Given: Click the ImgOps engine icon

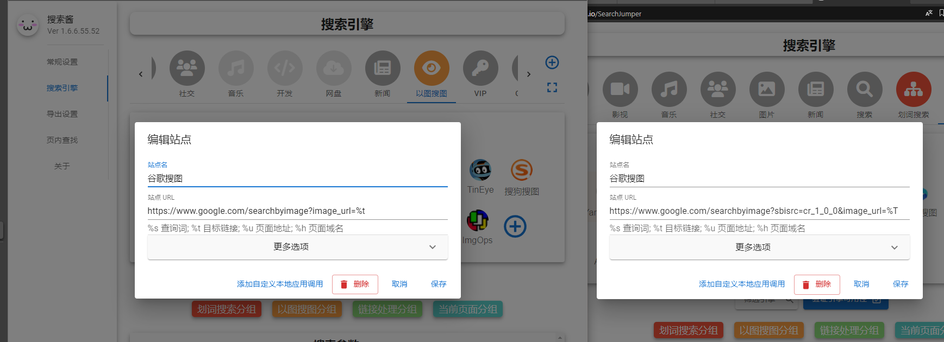Looking at the screenshot, I should [477, 221].
